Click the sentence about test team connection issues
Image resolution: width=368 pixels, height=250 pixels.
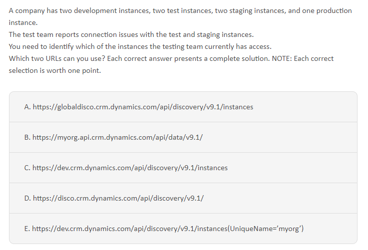(131, 34)
